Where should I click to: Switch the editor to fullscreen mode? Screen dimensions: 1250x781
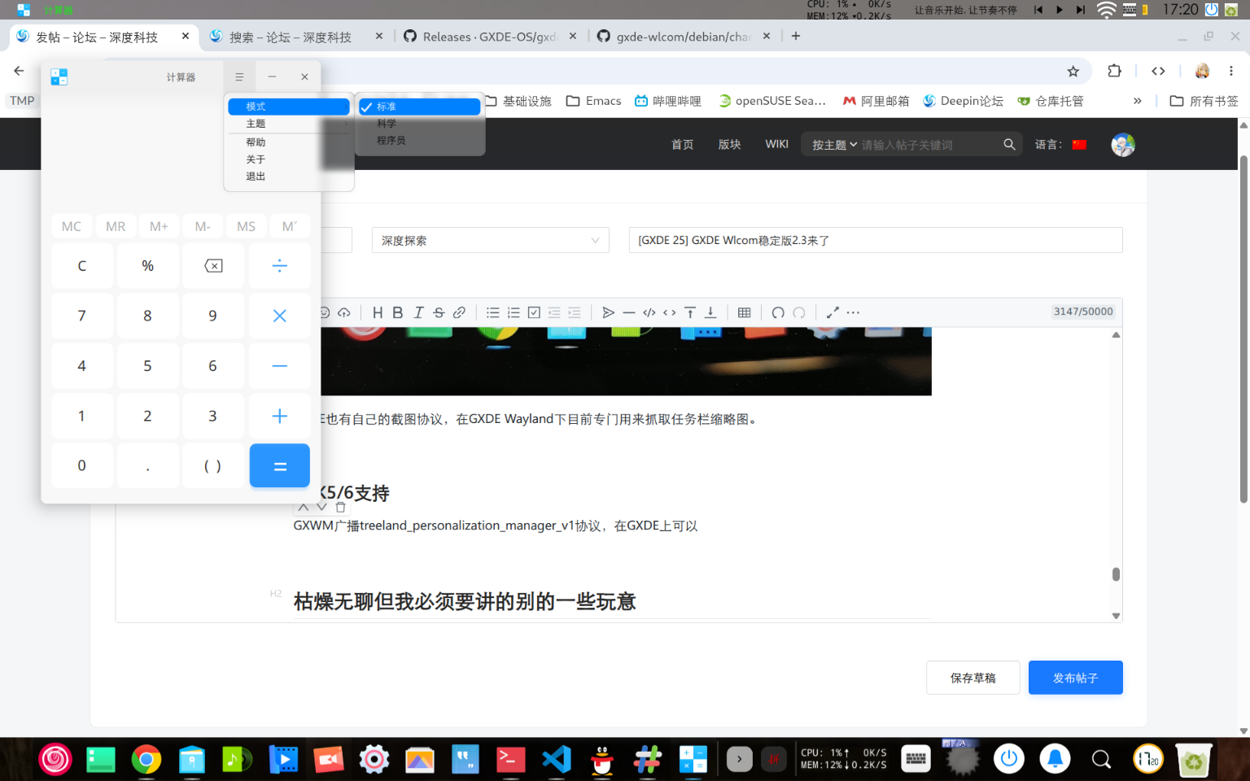pyautogui.click(x=833, y=312)
